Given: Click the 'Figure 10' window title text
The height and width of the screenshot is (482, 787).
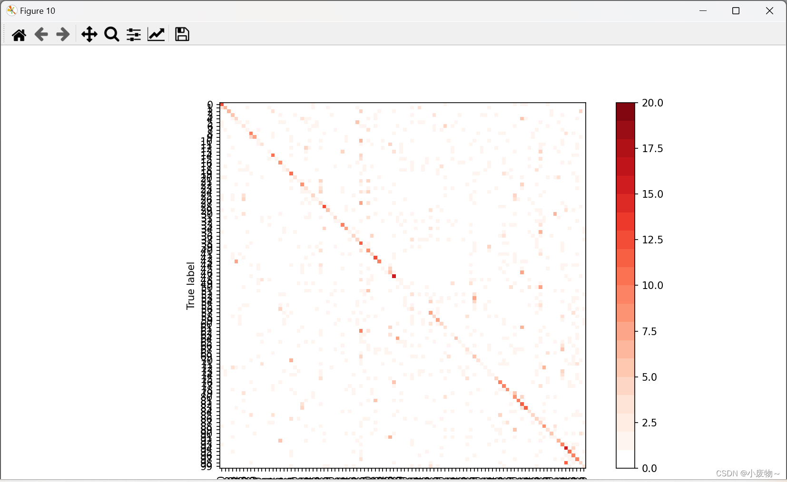Looking at the screenshot, I should click(38, 10).
